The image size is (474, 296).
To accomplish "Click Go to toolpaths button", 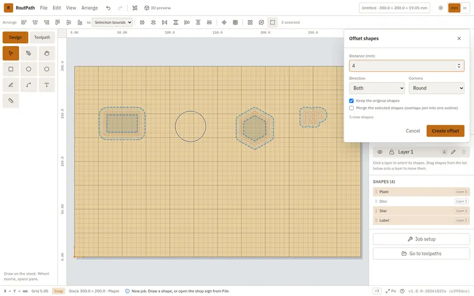I will (421, 254).
